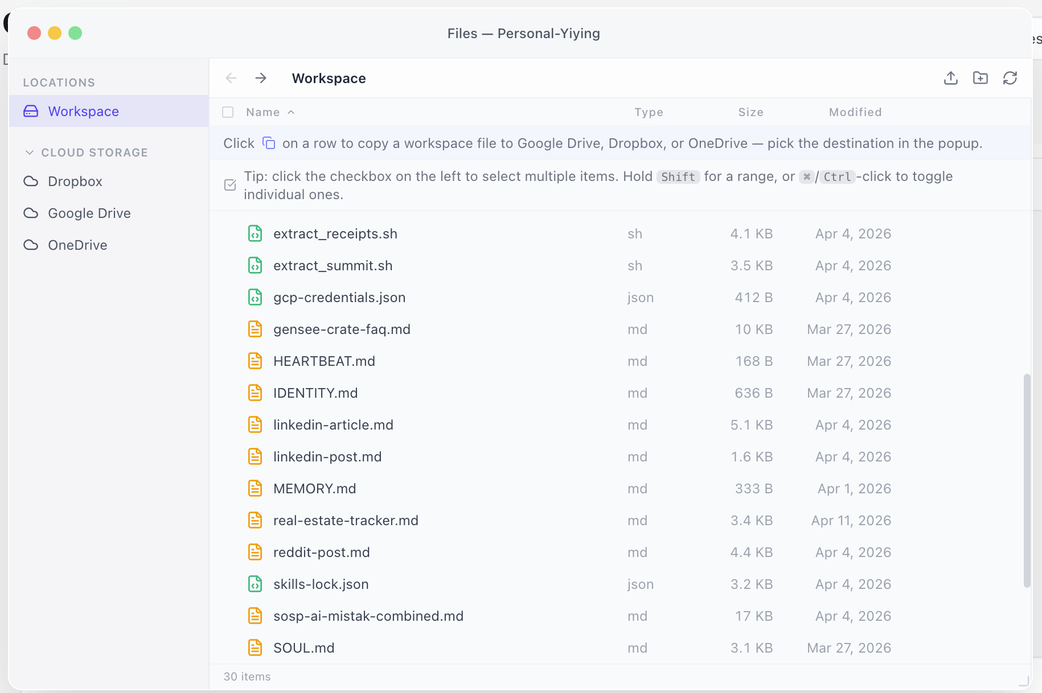Click the back navigation arrow
Viewport: 1042px width, 693px height.
231,78
